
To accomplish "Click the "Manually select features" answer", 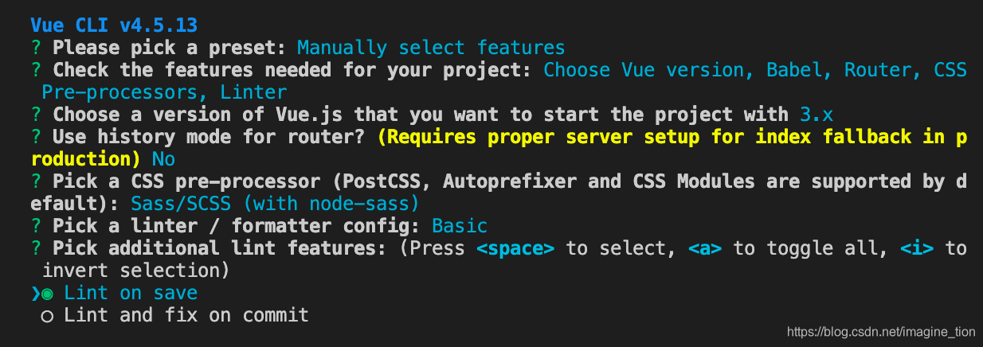I will pyautogui.click(x=431, y=48).
